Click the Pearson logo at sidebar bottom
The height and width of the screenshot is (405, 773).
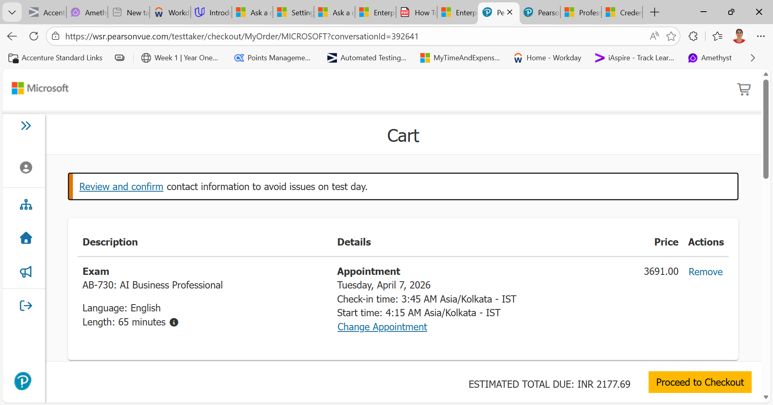coord(23,381)
